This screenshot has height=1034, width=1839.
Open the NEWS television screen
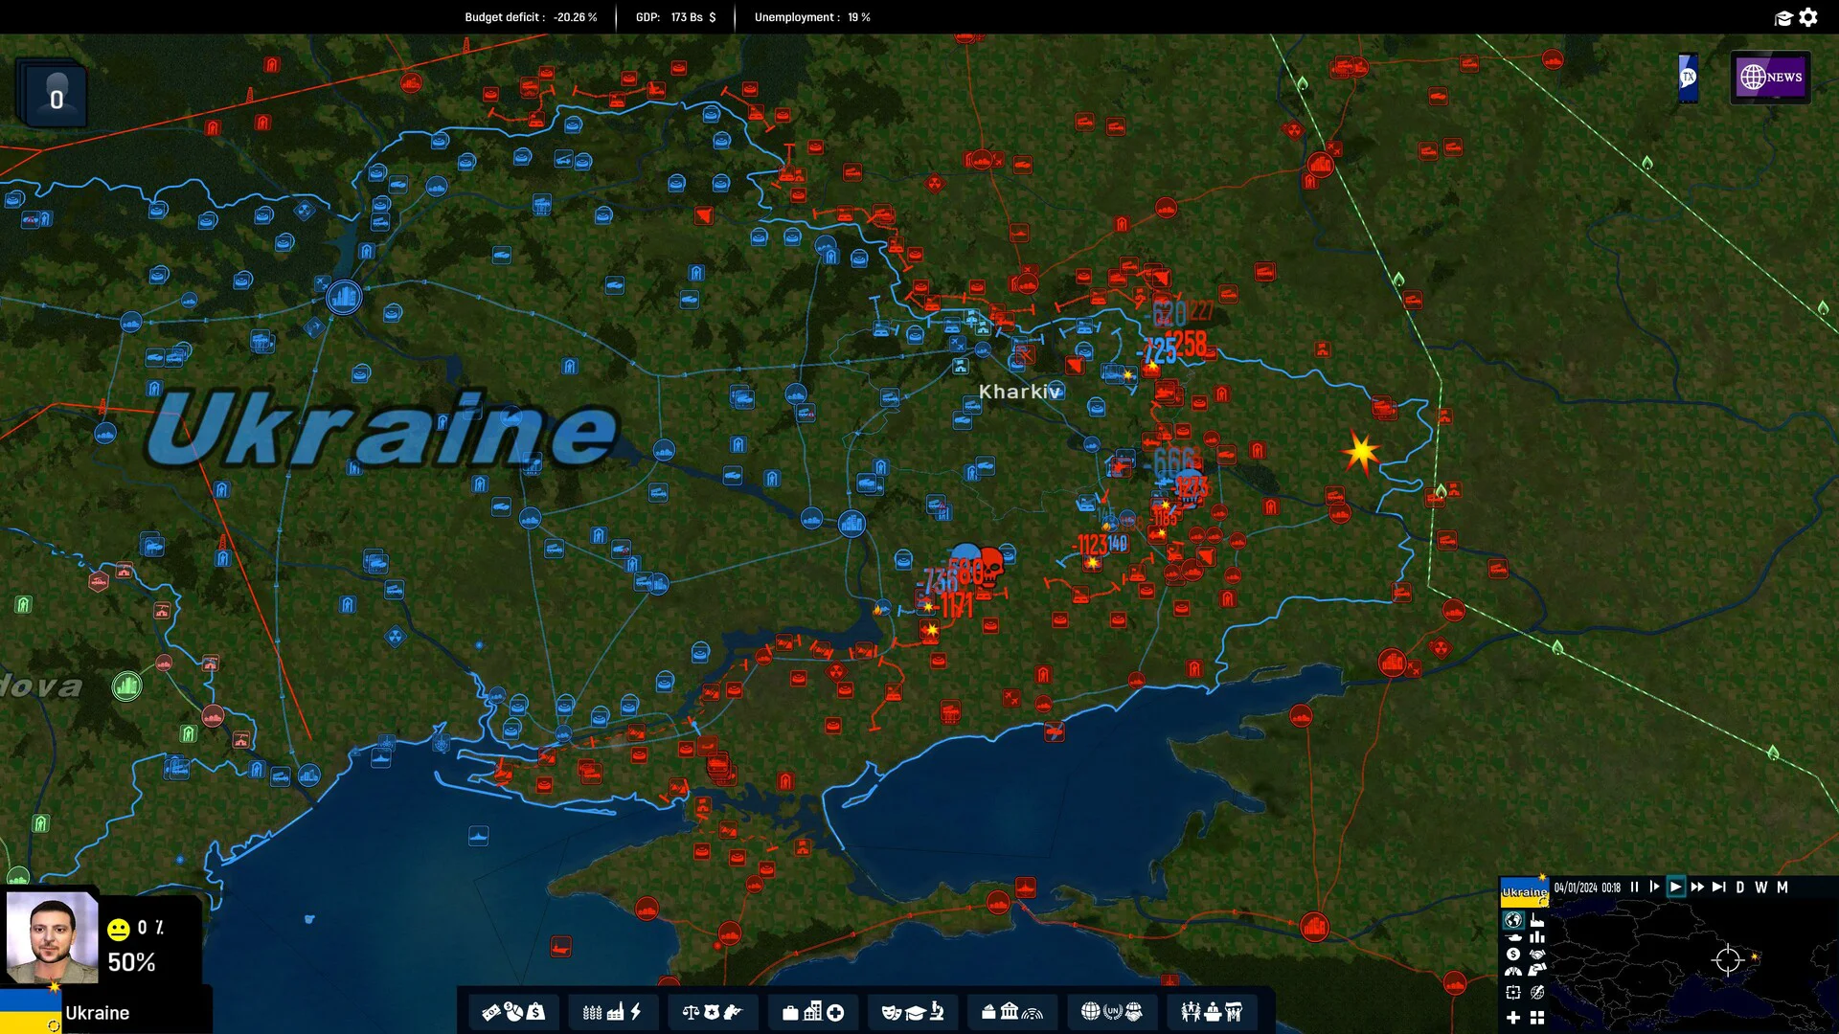point(1769,77)
